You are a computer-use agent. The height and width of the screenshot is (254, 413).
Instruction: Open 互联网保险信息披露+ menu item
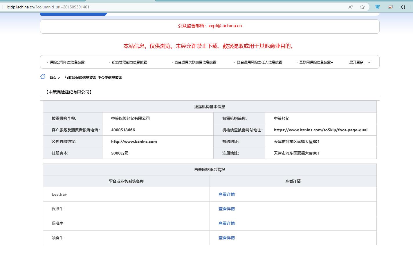tap(316, 62)
